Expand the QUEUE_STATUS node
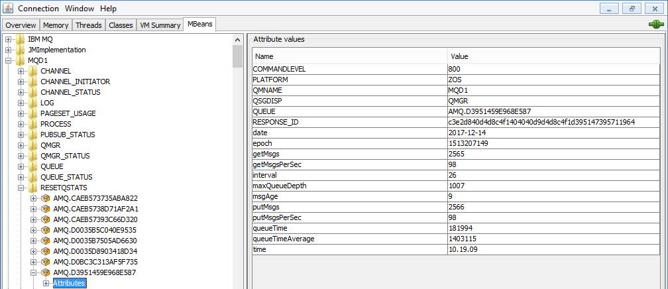668x289 pixels. [21, 177]
